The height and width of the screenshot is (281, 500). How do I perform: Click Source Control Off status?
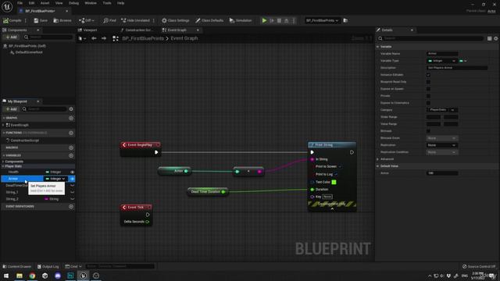pyautogui.click(x=479, y=266)
